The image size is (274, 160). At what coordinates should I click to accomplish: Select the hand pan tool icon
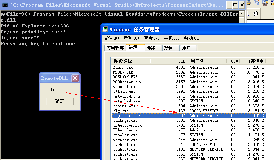click(255, 14)
